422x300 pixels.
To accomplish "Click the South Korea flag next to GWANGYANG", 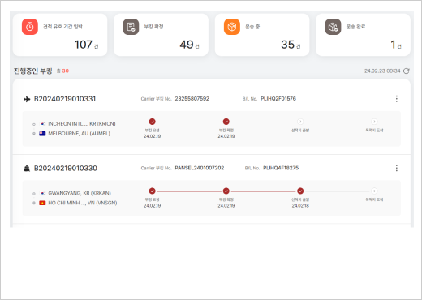I will [x=42, y=193].
